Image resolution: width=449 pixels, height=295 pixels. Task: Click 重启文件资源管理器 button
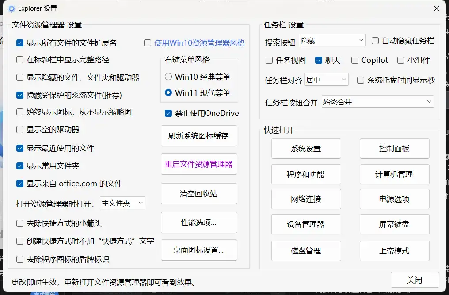point(199,164)
